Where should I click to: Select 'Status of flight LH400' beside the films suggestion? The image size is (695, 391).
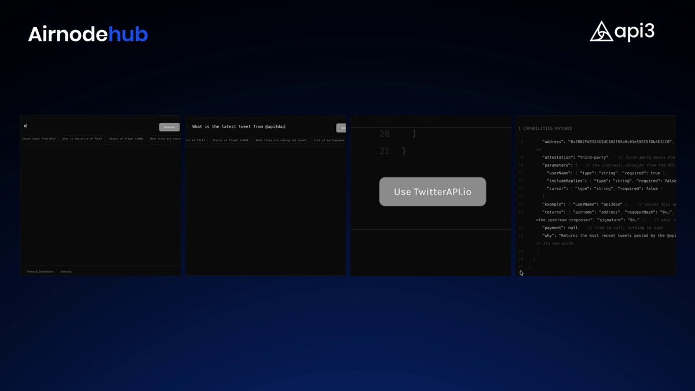tap(230, 140)
